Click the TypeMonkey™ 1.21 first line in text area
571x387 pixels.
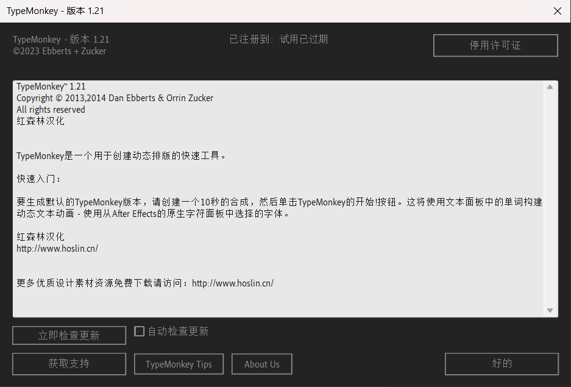click(51, 87)
